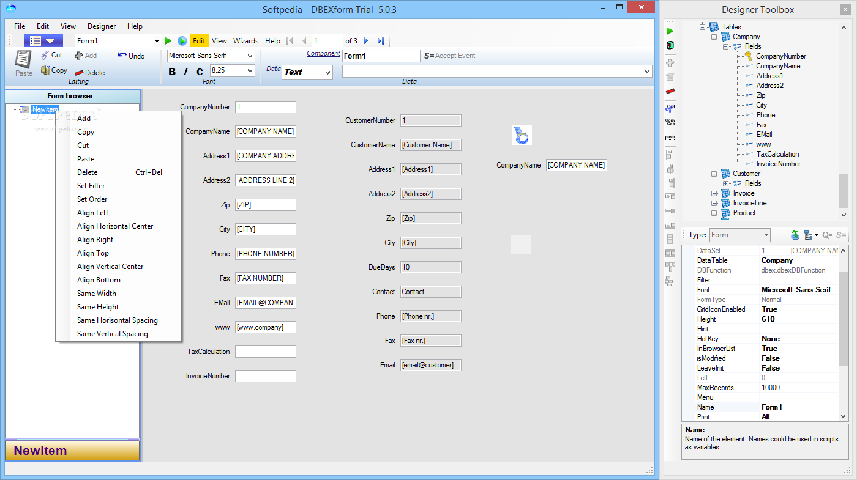857x480 pixels.
Task: Click the blue circular run icon beside it
Action: (x=182, y=41)
